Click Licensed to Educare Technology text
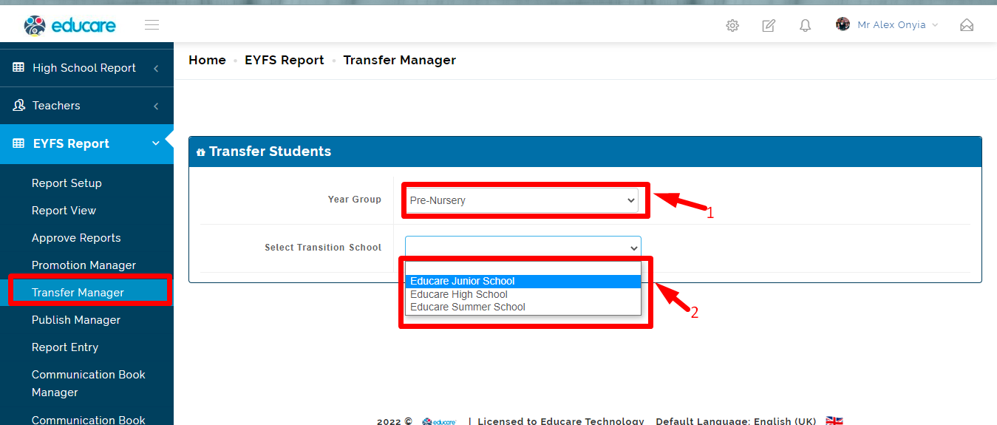This screenshot has width=997, height=425. (x=560, y=421)
